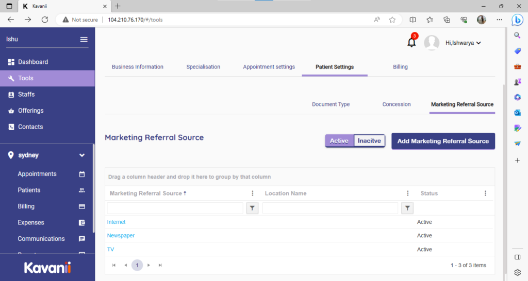Click Add Marketing Referral Source button

click(443, 141)
